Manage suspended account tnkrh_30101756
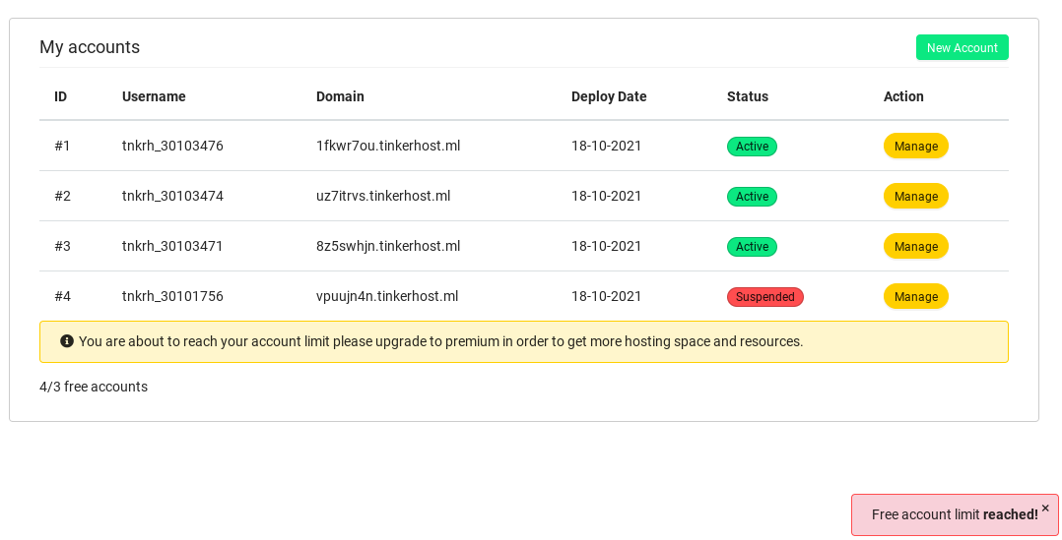 click(x=916, y=296)
